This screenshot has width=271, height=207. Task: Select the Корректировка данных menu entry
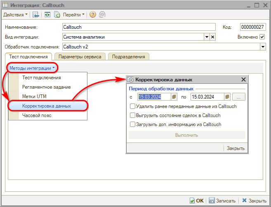coord(48,106)
